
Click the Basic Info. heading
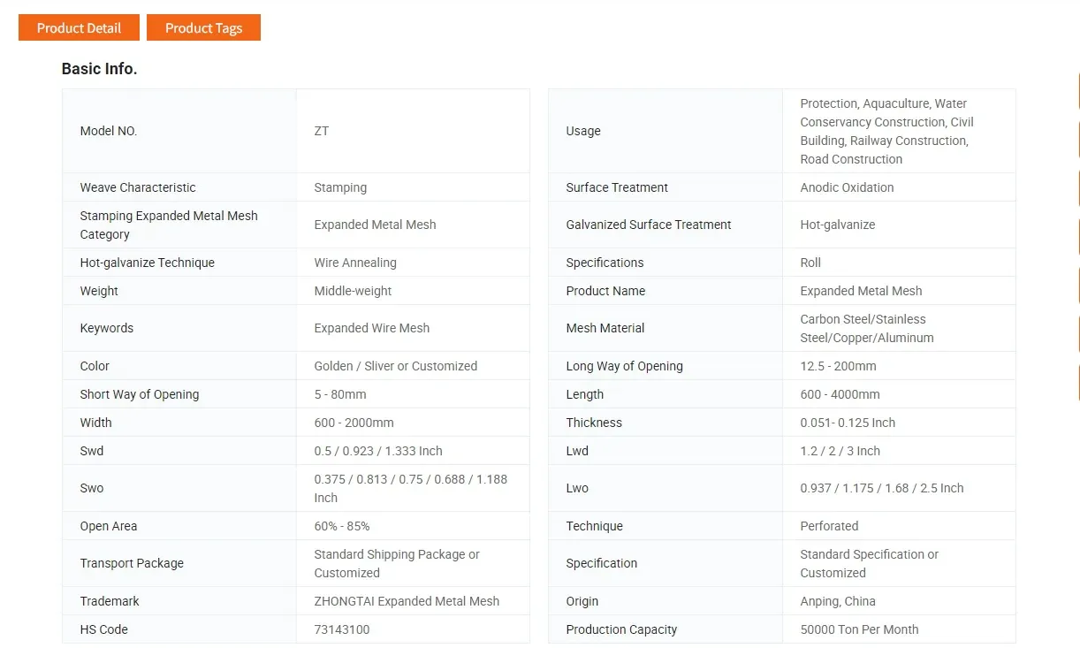tap(99, 68)
